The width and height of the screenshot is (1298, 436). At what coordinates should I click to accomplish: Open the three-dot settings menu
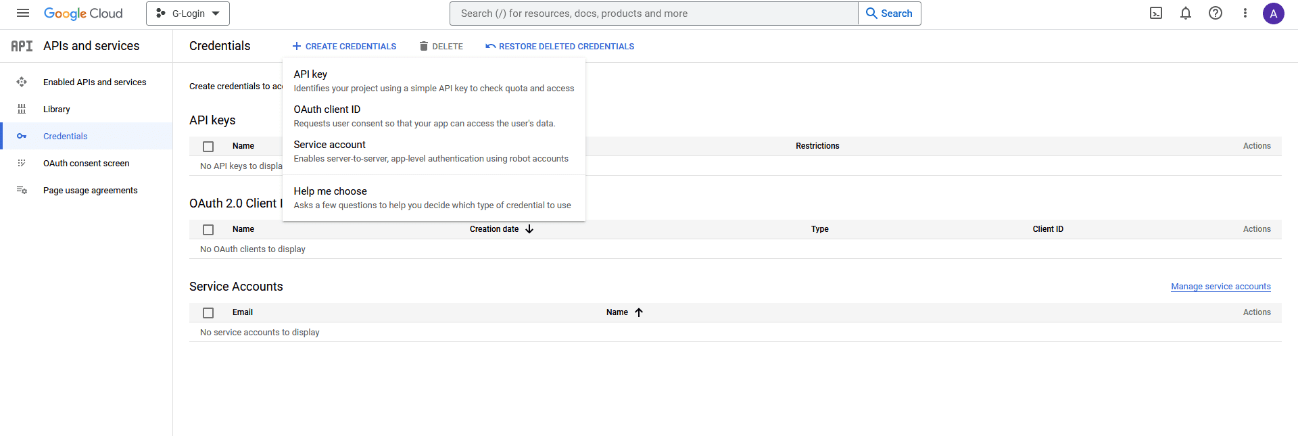1245,14
